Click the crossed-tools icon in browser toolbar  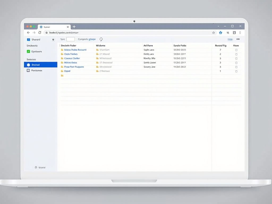coord(228,33)
